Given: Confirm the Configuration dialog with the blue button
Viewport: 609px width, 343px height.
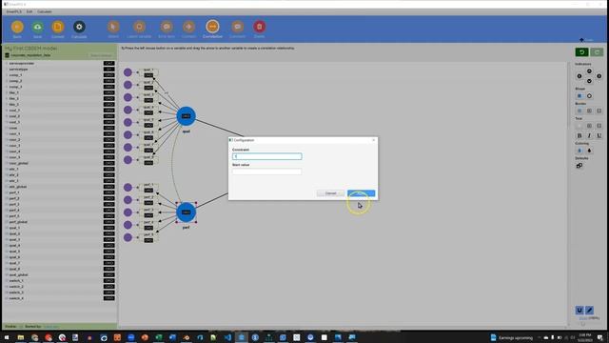Looking at the screenshot, I should (x=362, y=193).
